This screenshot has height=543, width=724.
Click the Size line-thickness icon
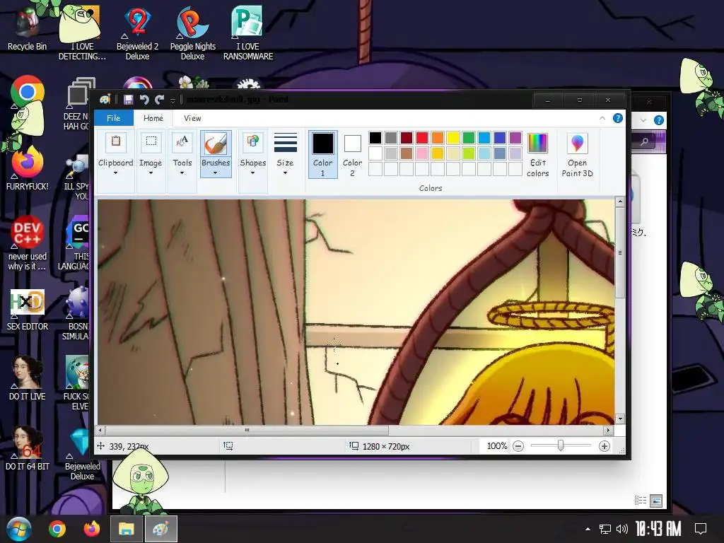pos(285,142)
